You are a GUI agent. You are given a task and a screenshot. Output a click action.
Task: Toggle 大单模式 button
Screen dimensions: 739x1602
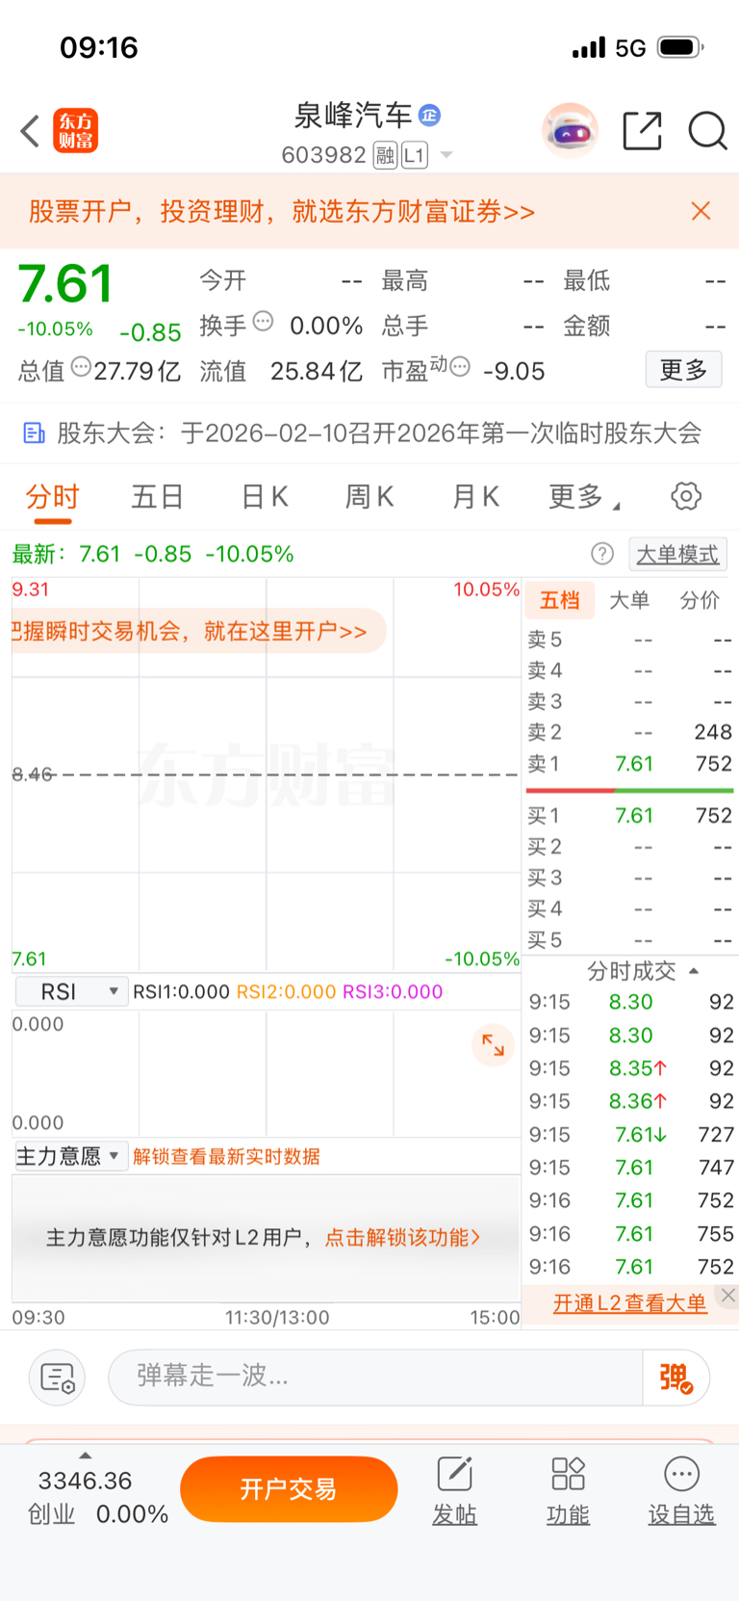point(677,554)
